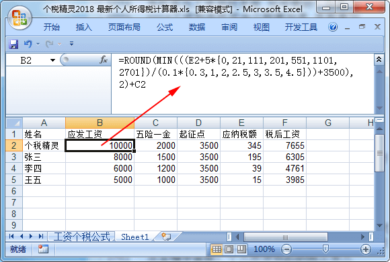Switch to the 公式 ribbon tab
The width and height of the screenshot is (390, 262).
click(x=165, y=27)
